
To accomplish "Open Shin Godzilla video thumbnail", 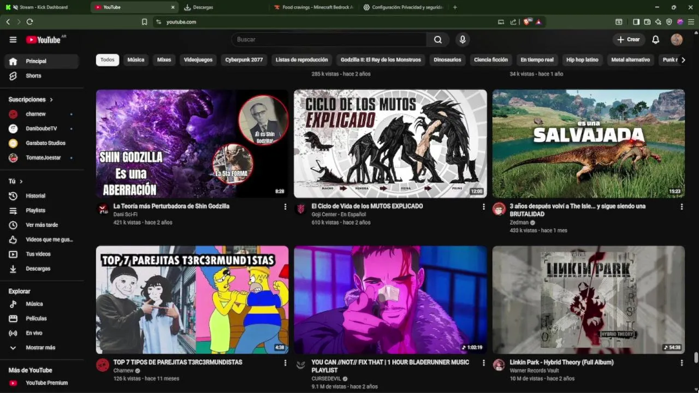I will (x=192, y=144).
